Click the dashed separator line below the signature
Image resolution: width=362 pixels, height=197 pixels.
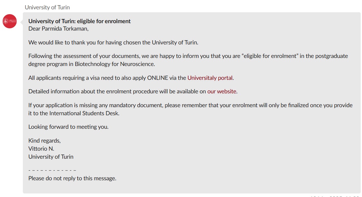(52, 170)
